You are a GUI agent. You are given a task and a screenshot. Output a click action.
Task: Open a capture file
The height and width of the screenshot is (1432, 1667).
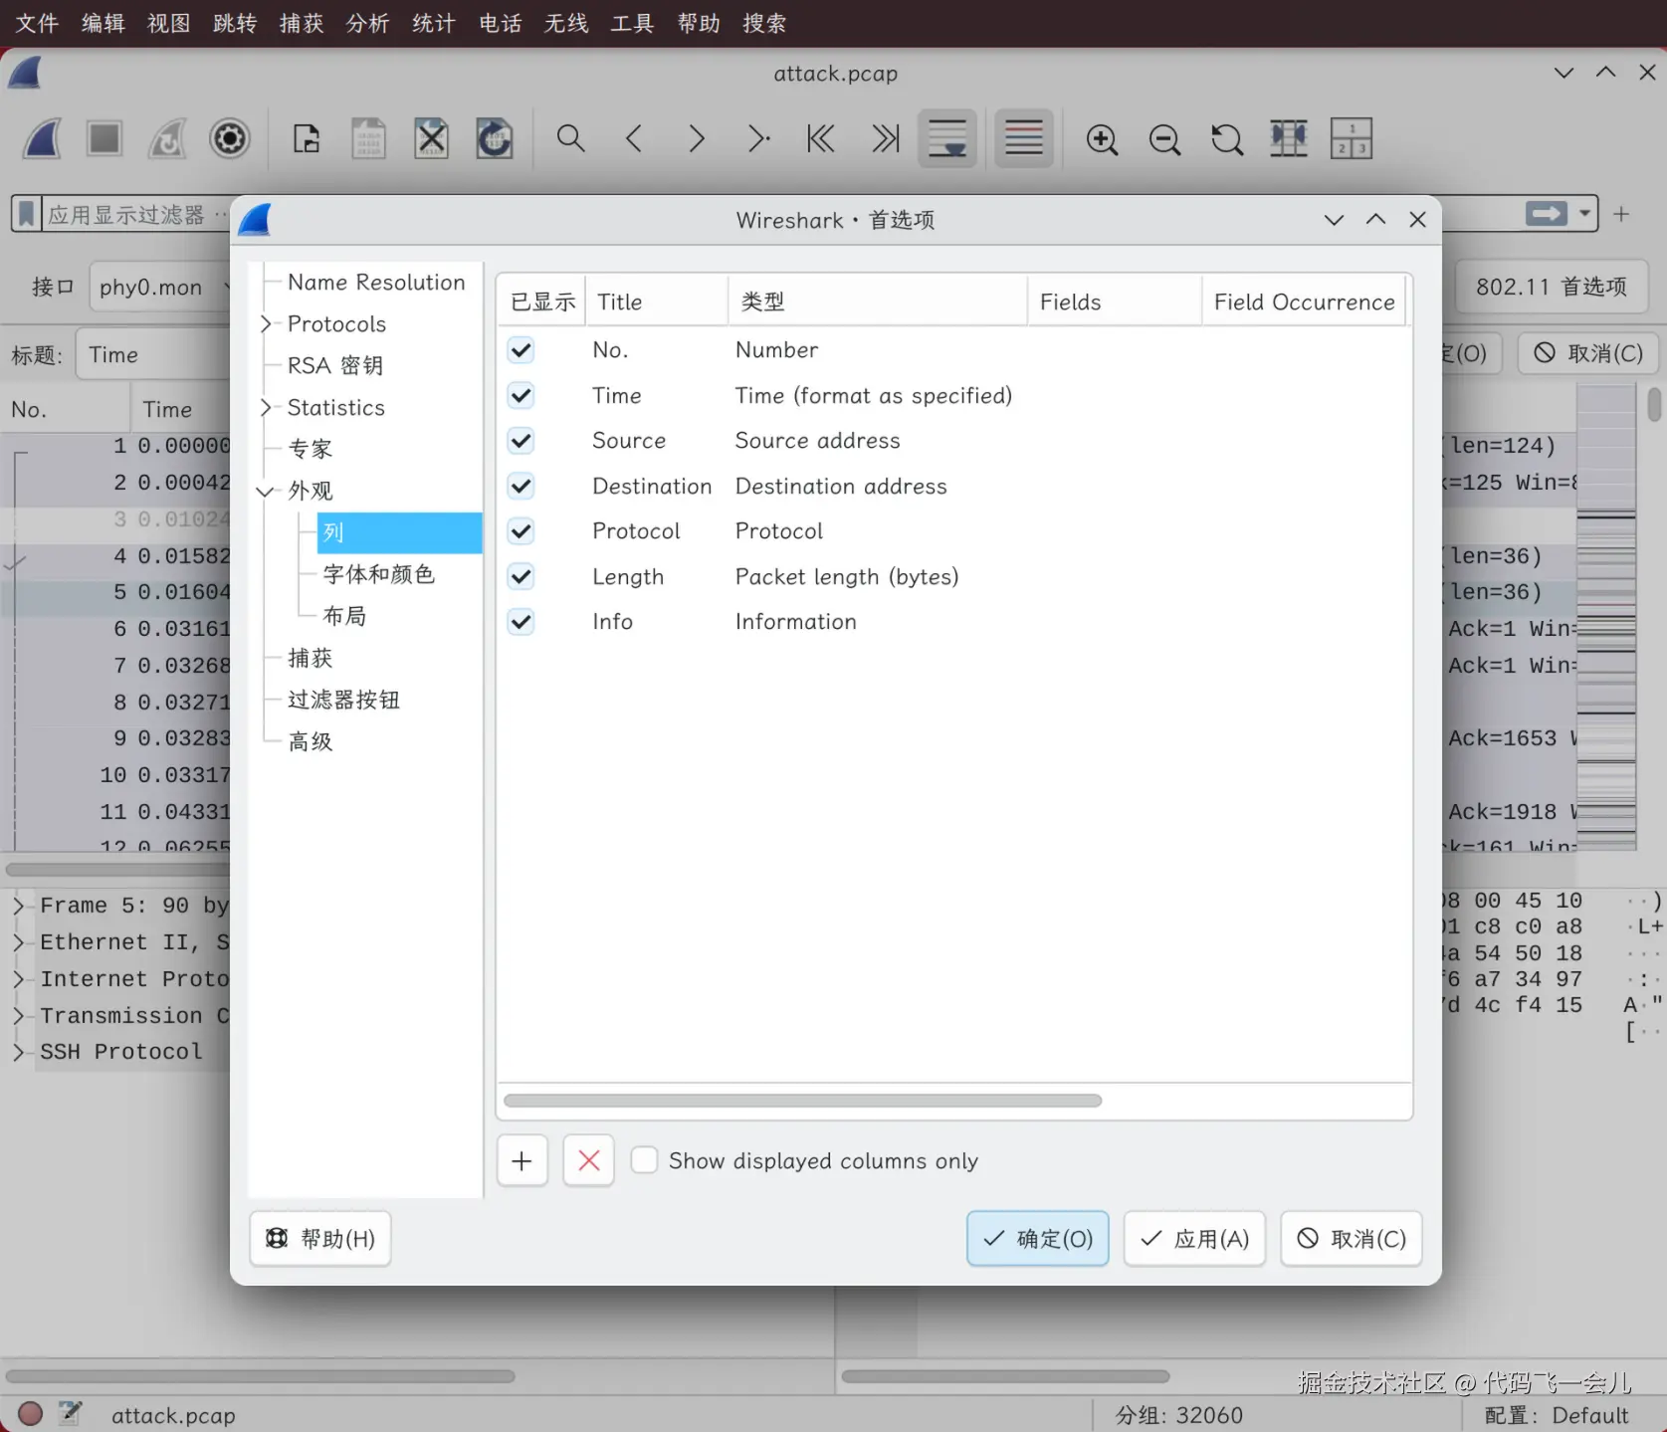(307, 138)
